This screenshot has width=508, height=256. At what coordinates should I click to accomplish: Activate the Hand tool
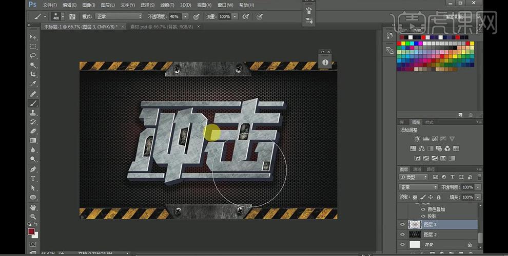[33, 207]
